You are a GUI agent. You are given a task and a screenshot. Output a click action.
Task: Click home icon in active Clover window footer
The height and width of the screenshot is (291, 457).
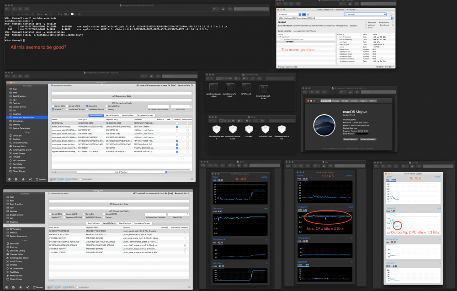(23, 179)
